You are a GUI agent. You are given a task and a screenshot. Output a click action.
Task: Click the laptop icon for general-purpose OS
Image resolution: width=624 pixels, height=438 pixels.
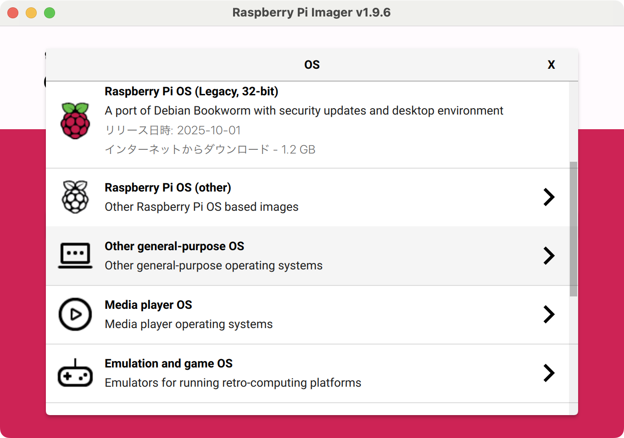point(75,256)
